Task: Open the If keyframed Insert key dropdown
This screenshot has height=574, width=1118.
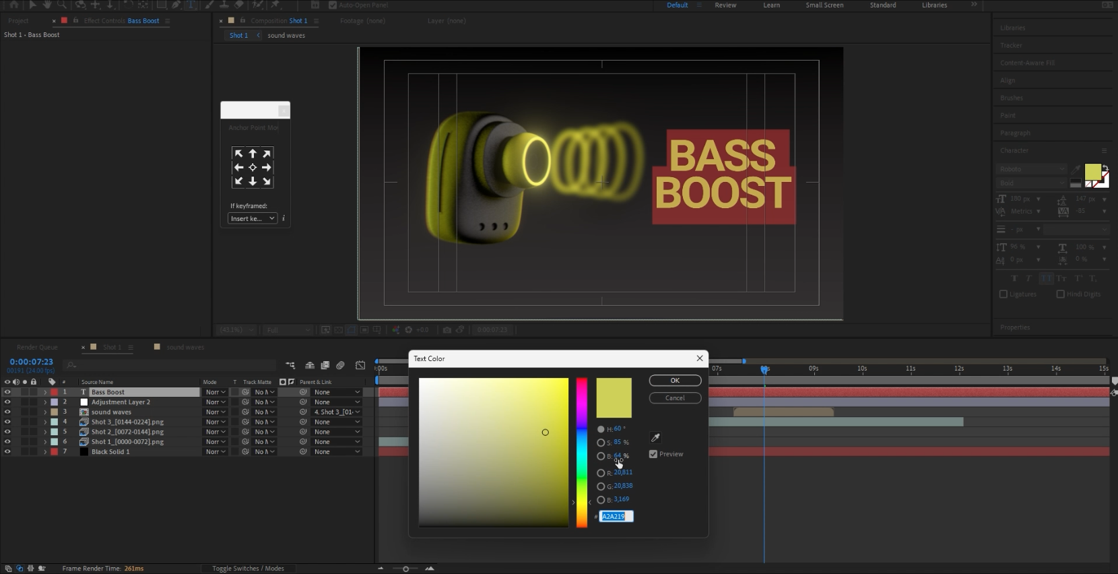Action: [253, 218]
